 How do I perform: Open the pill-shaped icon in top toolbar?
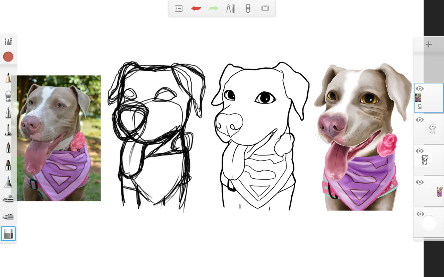coord(248,8)
